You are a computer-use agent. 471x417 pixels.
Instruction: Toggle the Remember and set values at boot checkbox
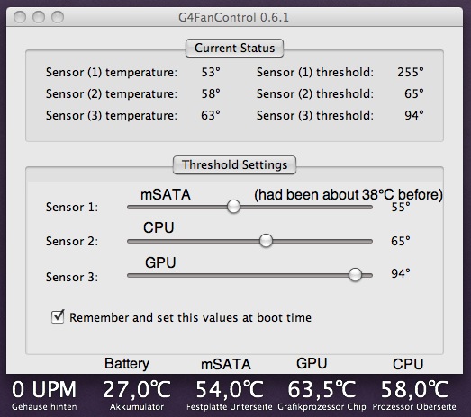(58, 316)
